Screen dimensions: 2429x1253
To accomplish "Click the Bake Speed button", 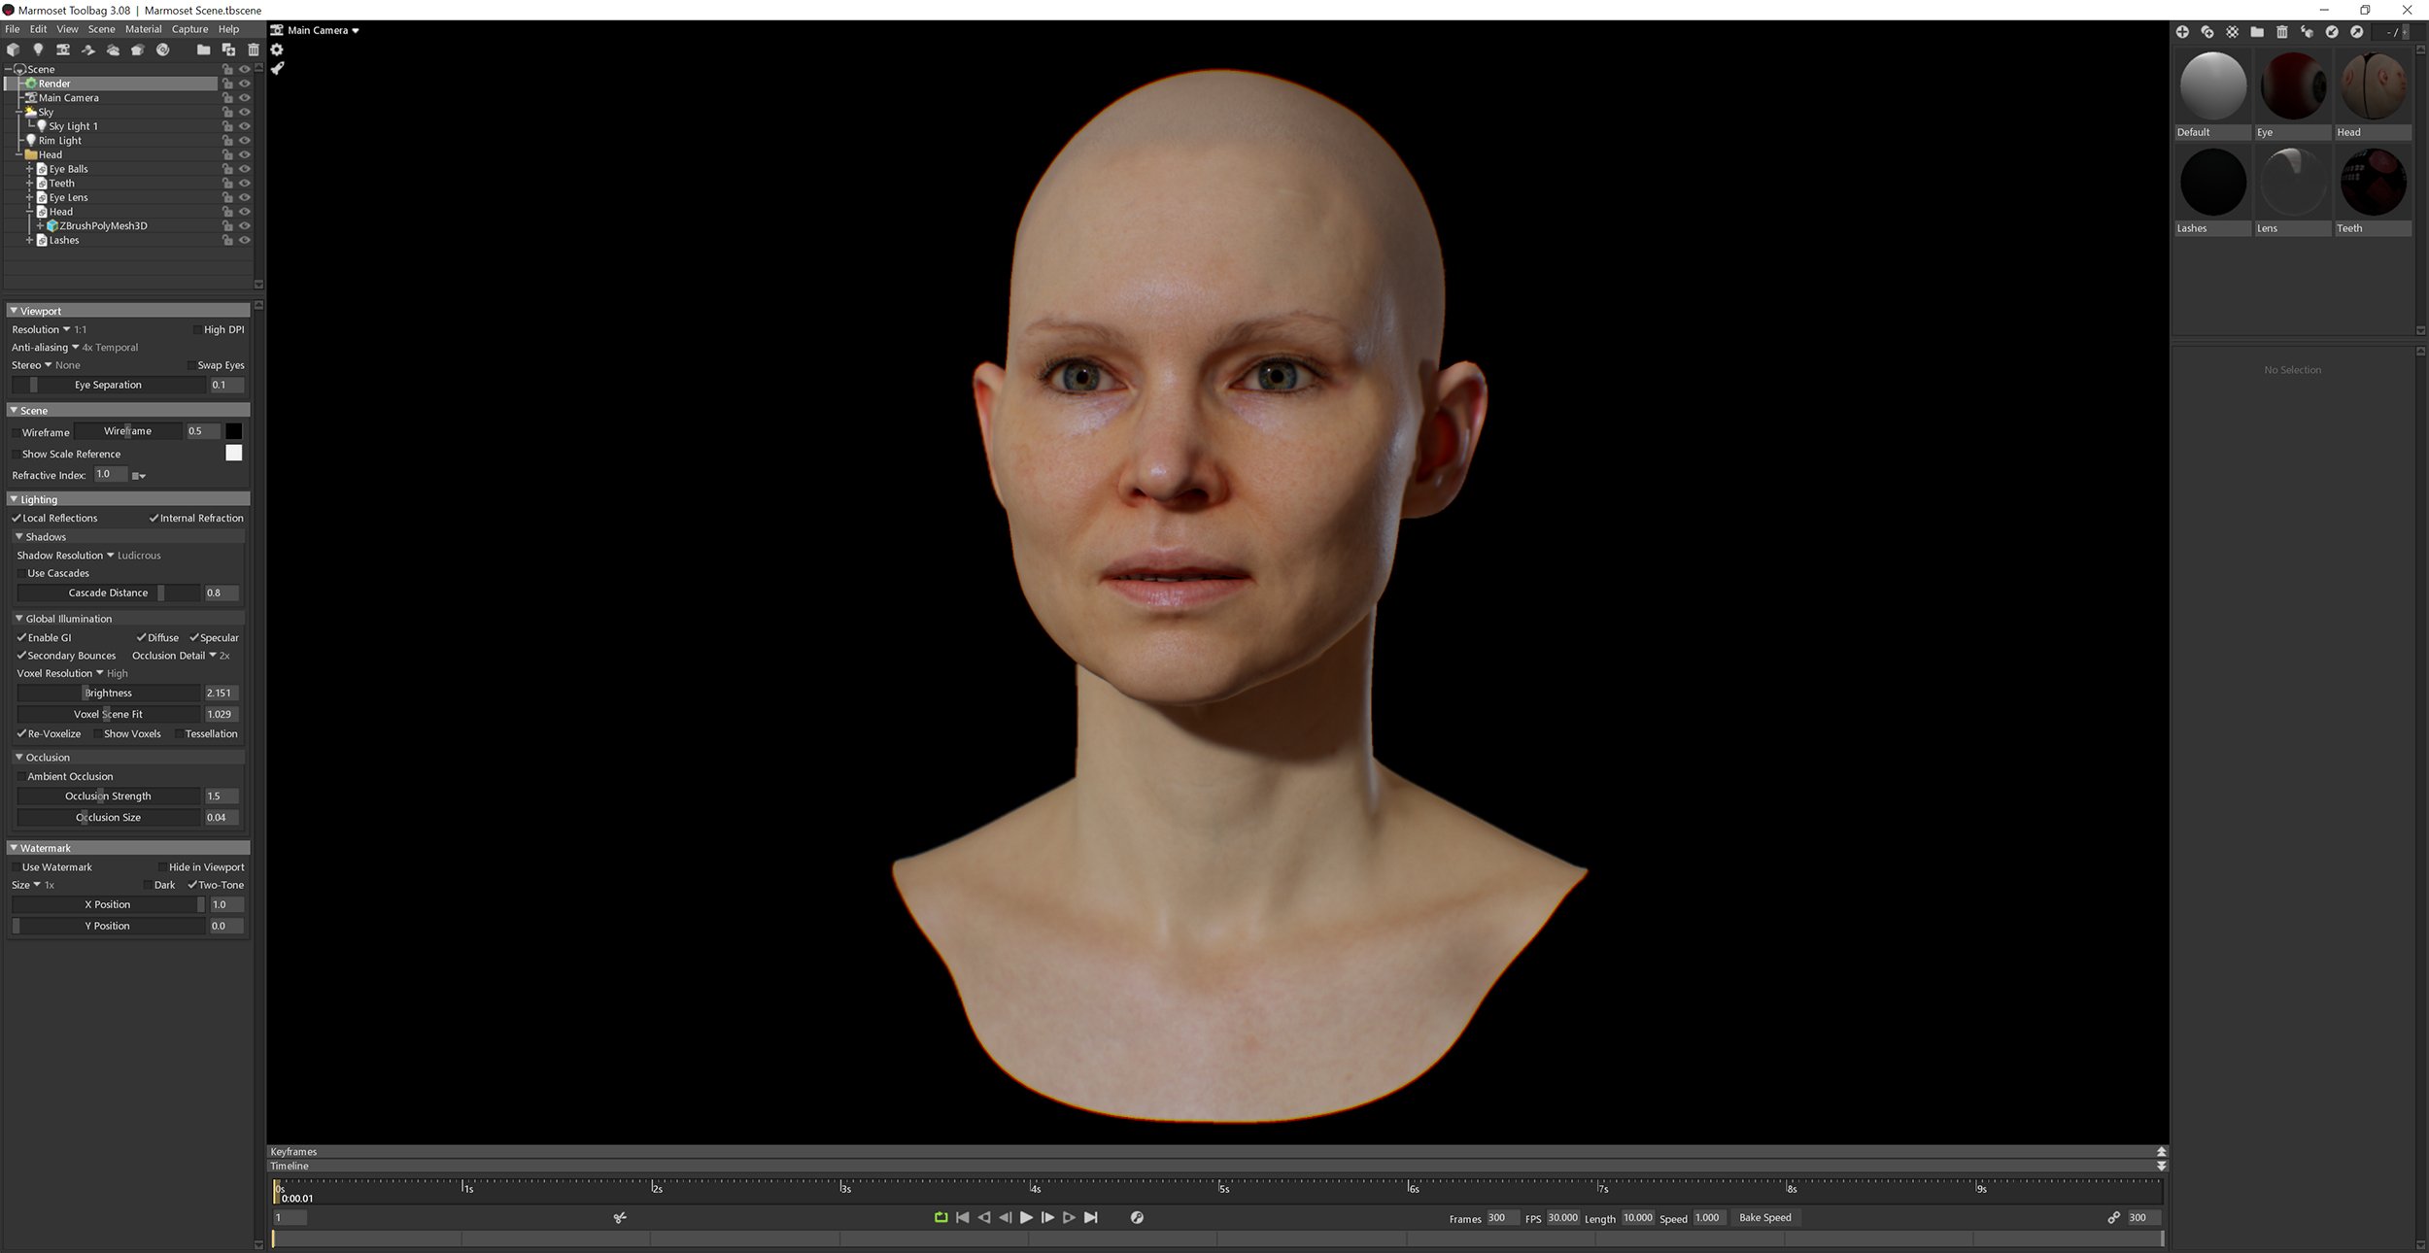I will 1765,1217.
